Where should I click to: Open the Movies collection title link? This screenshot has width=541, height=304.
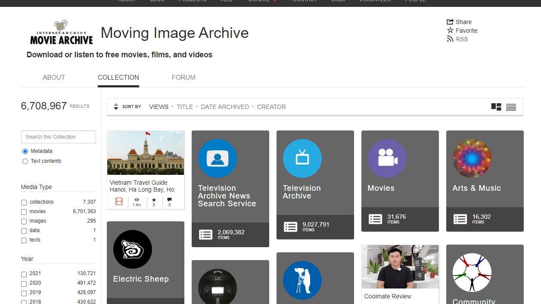pos(381,188)
